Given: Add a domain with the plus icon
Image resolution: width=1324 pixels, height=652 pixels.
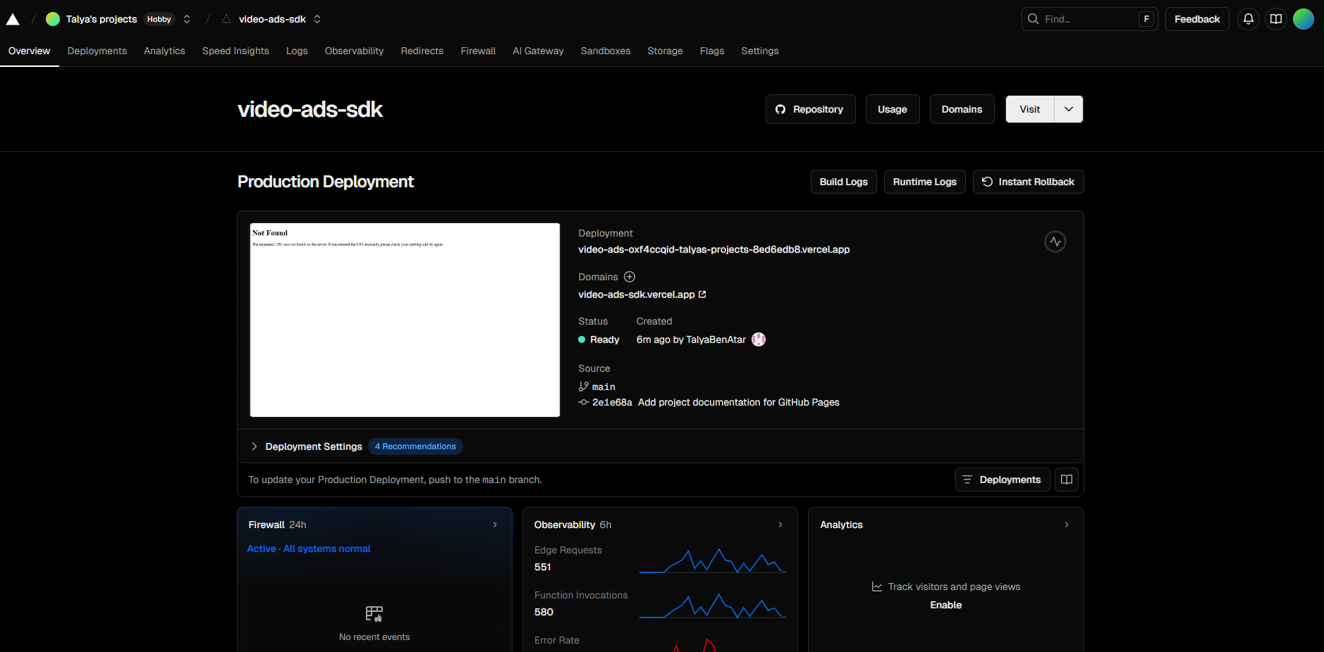Looking at the screenshot, I should 630,277.
